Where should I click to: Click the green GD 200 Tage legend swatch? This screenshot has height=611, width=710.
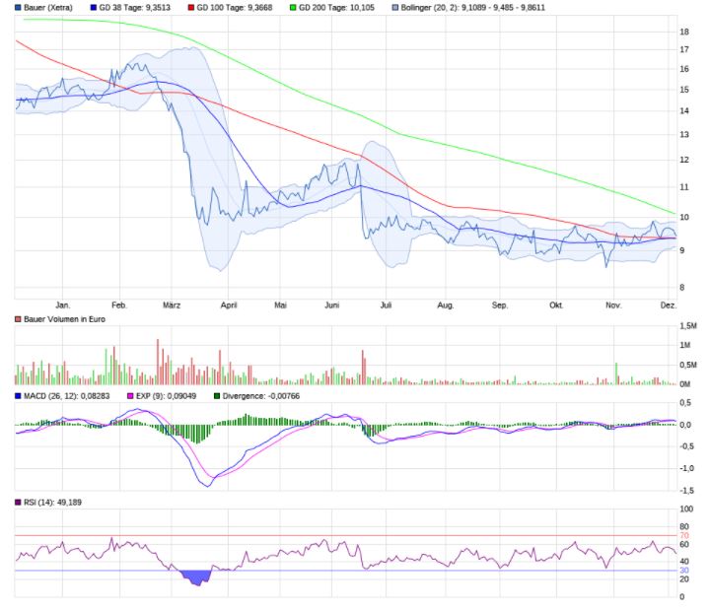click(x=293, y=7)
